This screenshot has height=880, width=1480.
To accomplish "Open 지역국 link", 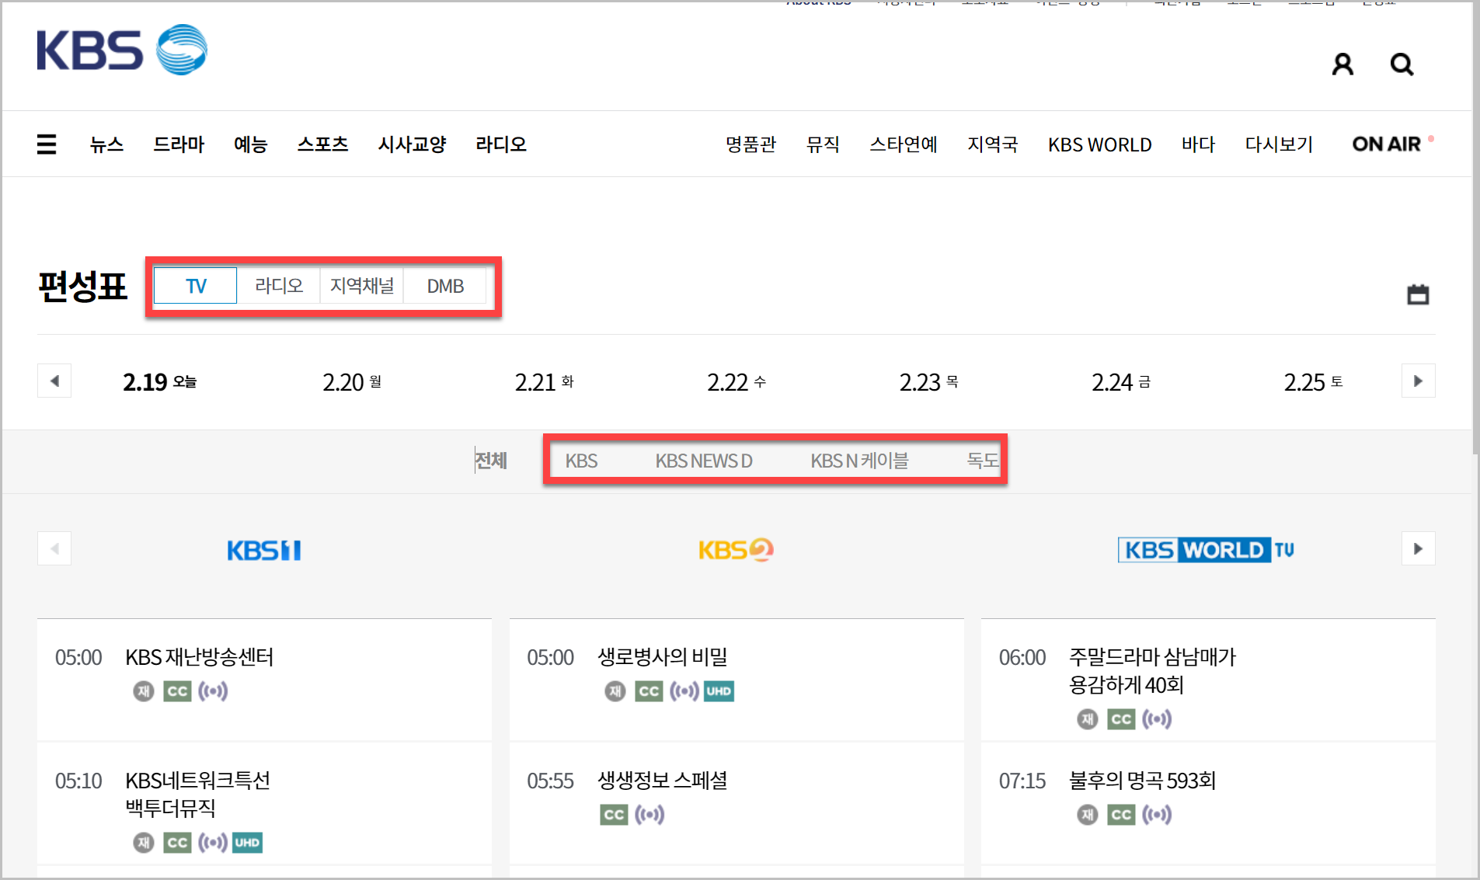I will pos(992,144).
